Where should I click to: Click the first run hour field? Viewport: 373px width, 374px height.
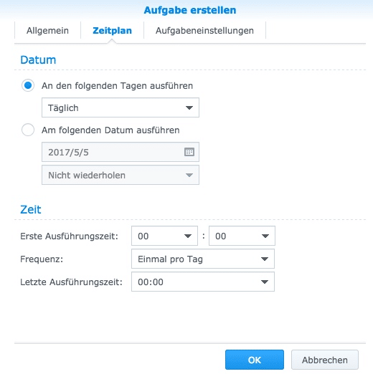pyautogui.click(x=164, y=236)
